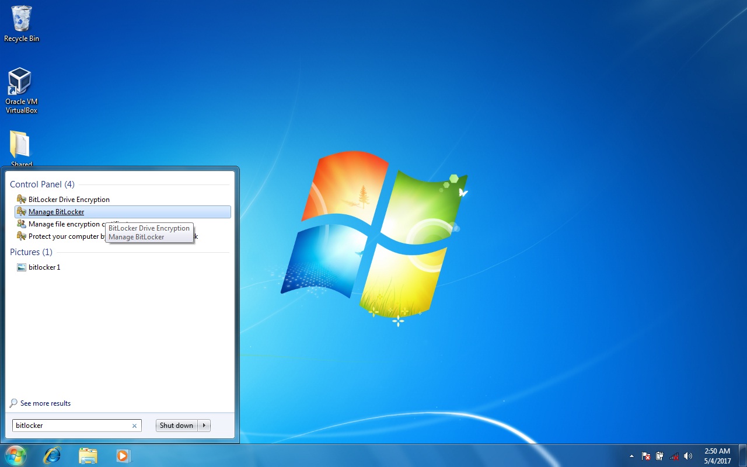The width and height of the screenshot is (747, 467).
Task: Click the key icon beside BitLocker Drive Encryption
Action: click(x=22, y=200)
